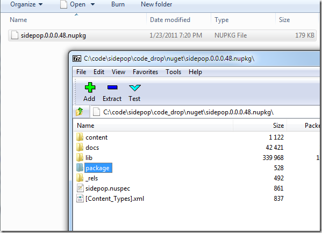The image size is (322, 233).
Task: Click the document icon in the 7-Zip address bar
Action: pos(96,112)
